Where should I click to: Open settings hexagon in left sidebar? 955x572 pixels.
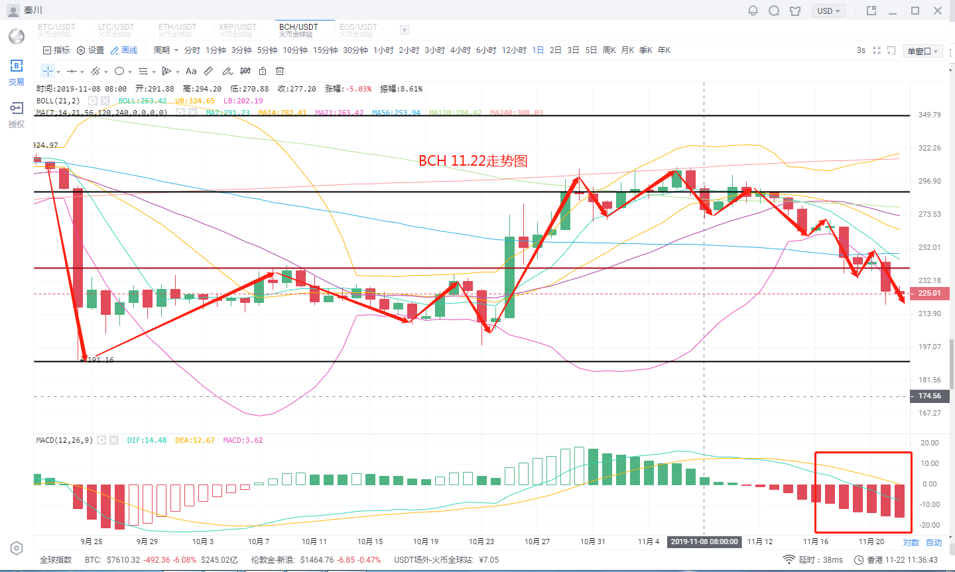[x=17, y=548]
